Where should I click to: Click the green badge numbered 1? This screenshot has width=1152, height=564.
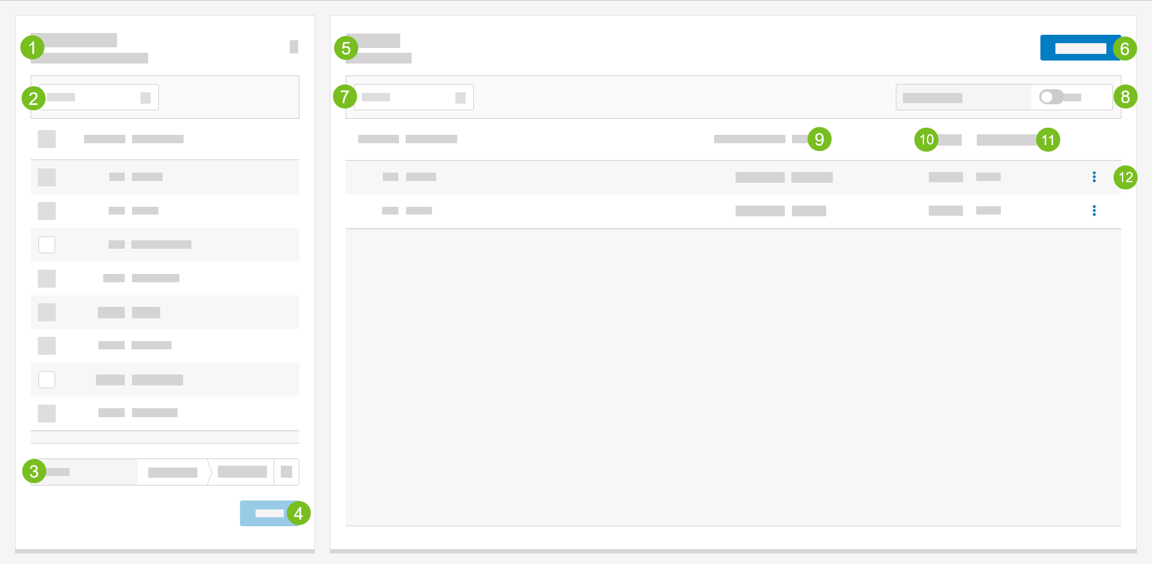coord(32,47)
